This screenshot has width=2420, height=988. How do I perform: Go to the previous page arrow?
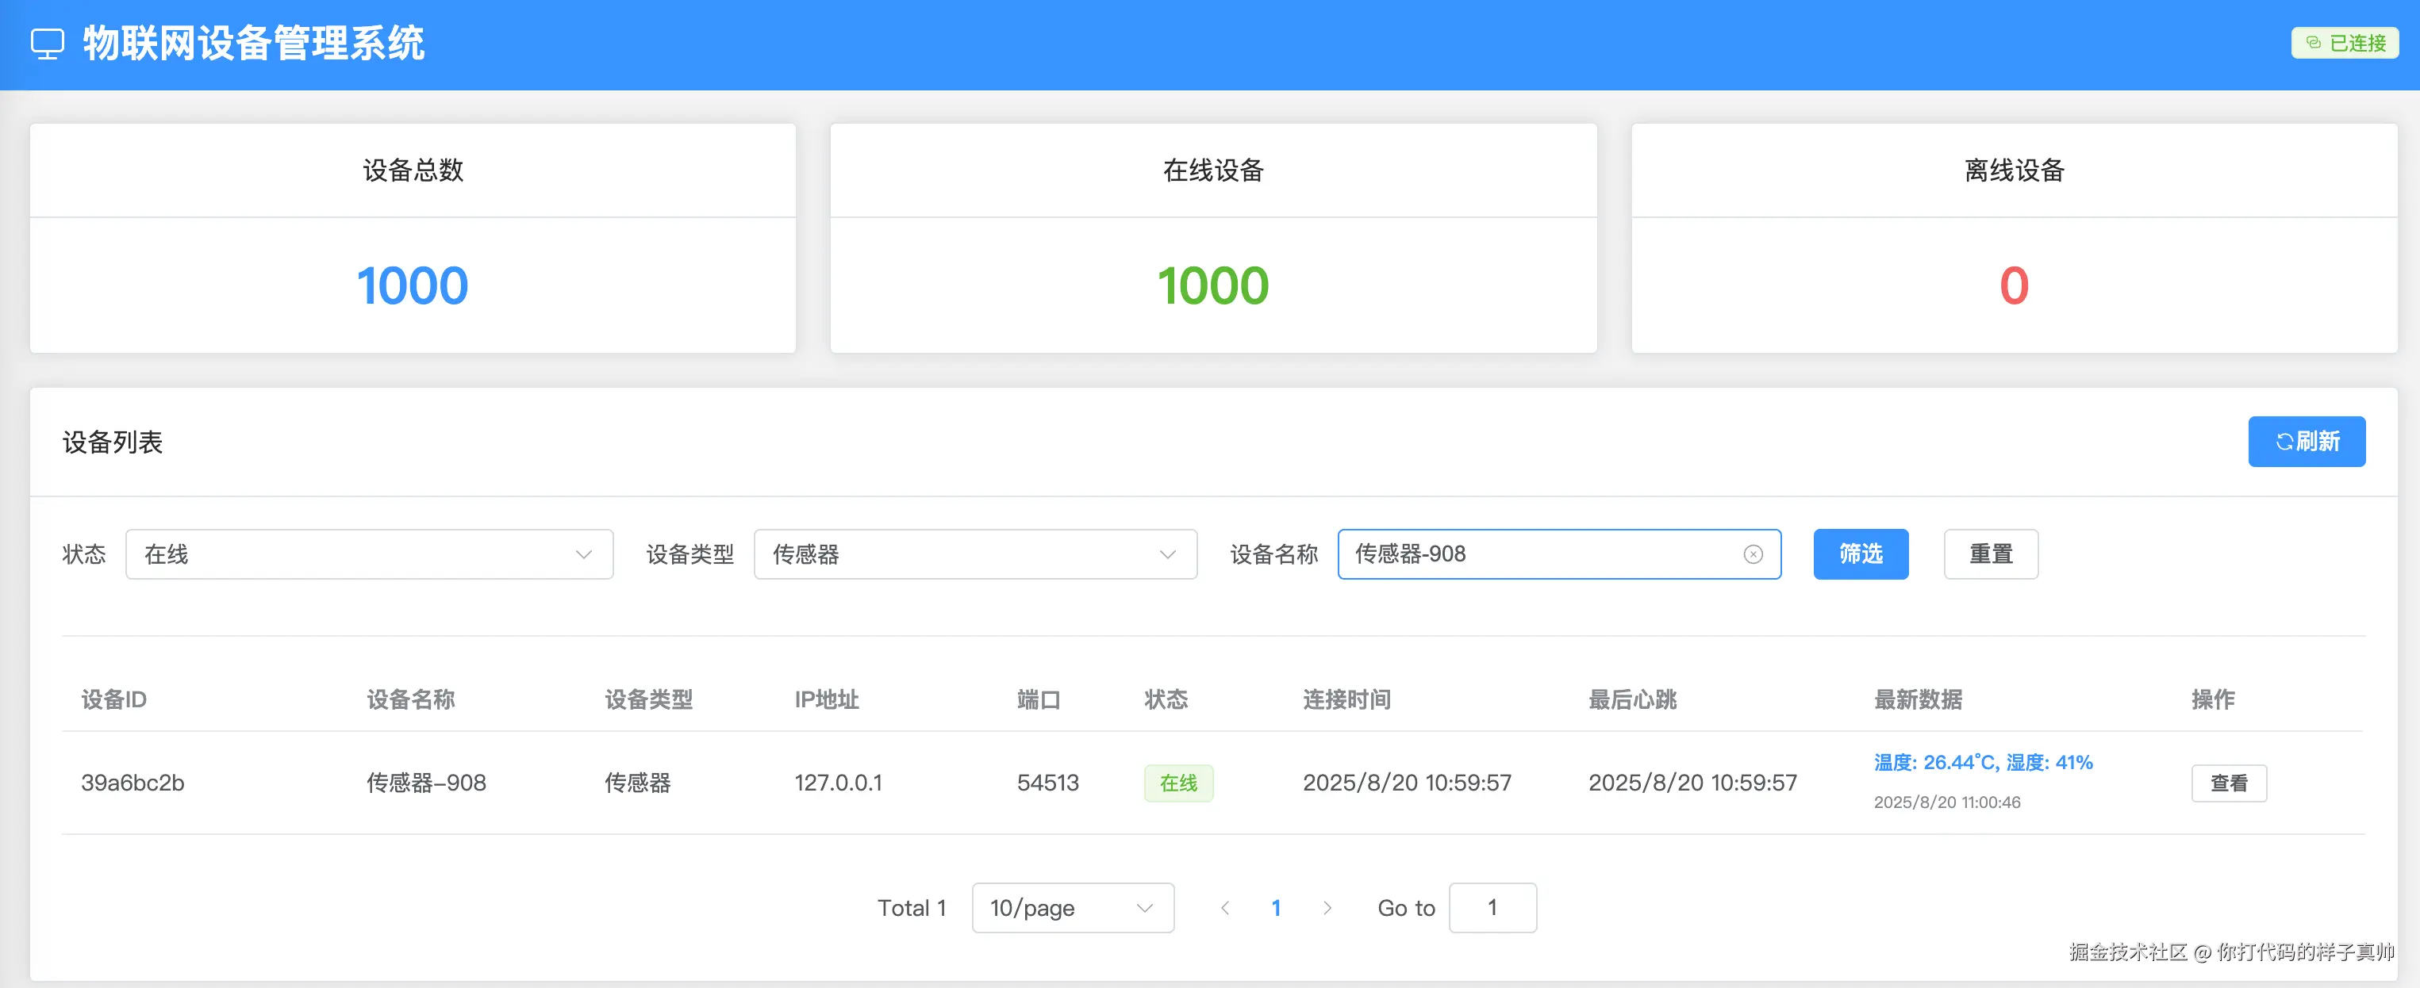pyautogui.click(x=1225, y=907)
